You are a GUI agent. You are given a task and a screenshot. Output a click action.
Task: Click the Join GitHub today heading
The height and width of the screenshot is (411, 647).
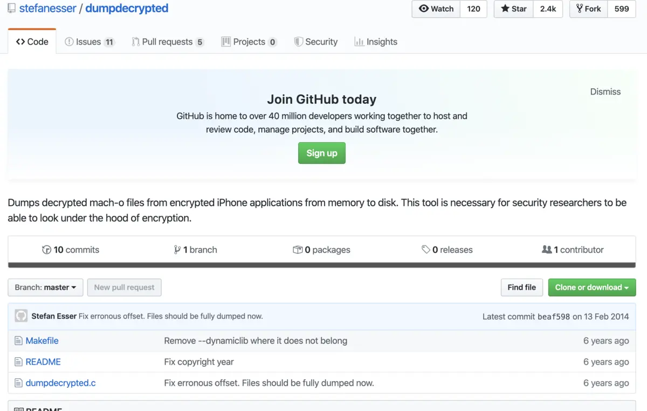(x=322, y=99)
